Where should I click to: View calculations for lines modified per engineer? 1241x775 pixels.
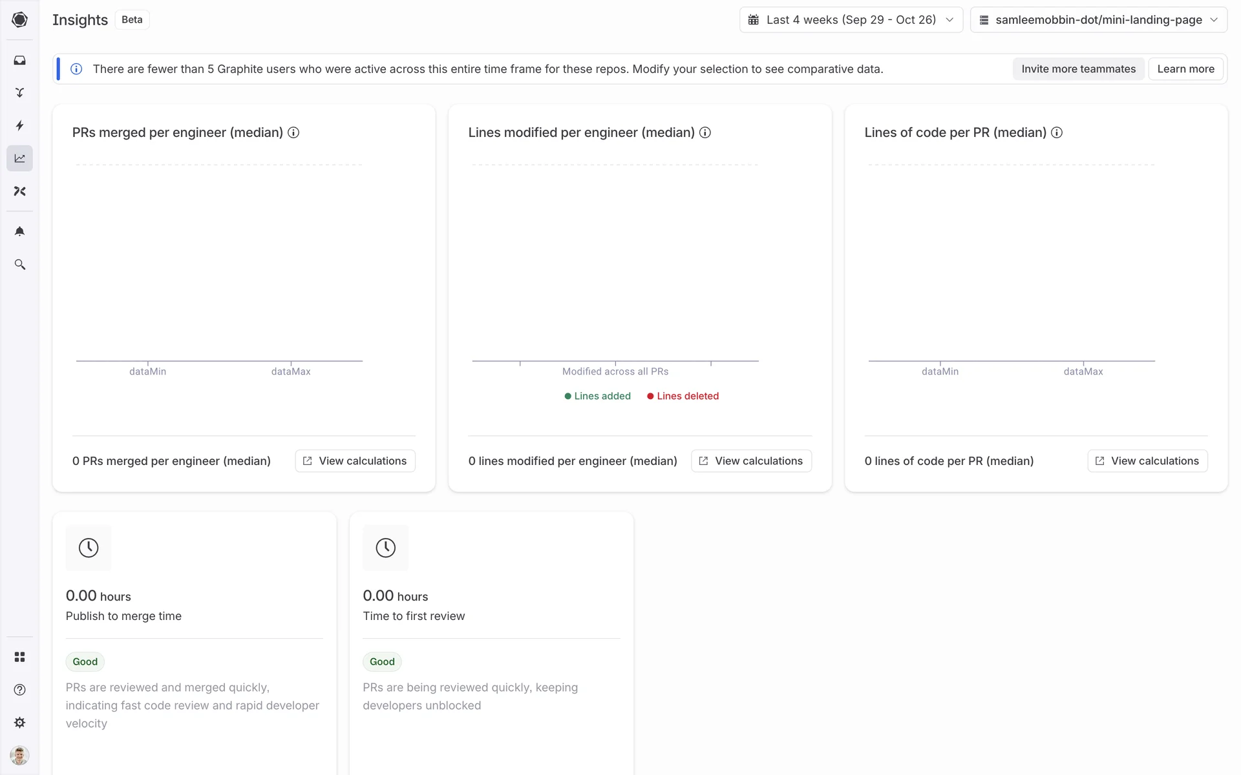[x=751, y=461]
